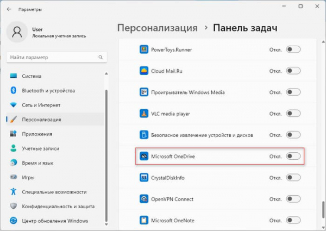Open the Система settings section
This screenshot has height=231, width=326.
pos(55,76)
